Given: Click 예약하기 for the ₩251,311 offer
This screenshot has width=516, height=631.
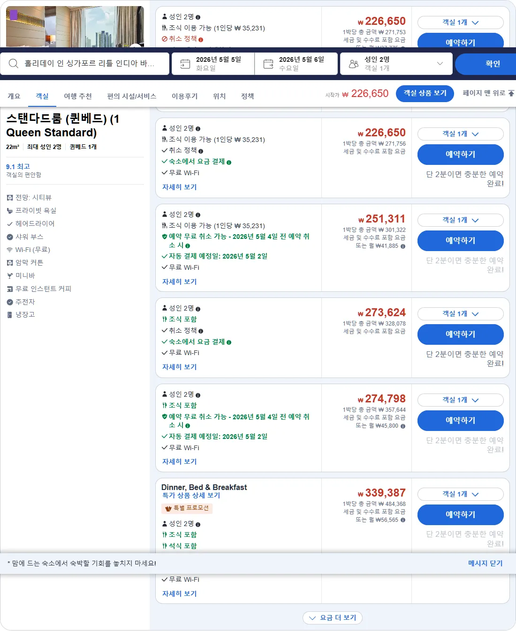Looking at the screenshot, I should 461,240.
